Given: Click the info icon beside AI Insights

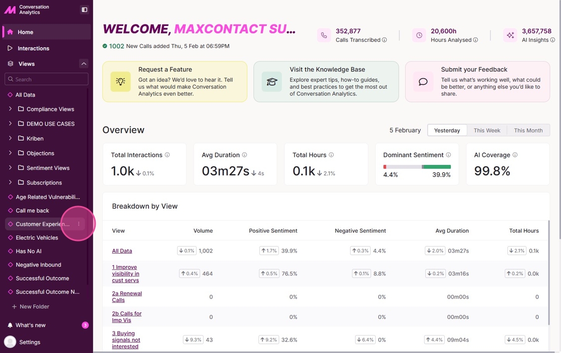Looking at the screenshot, I should (552, 40).
